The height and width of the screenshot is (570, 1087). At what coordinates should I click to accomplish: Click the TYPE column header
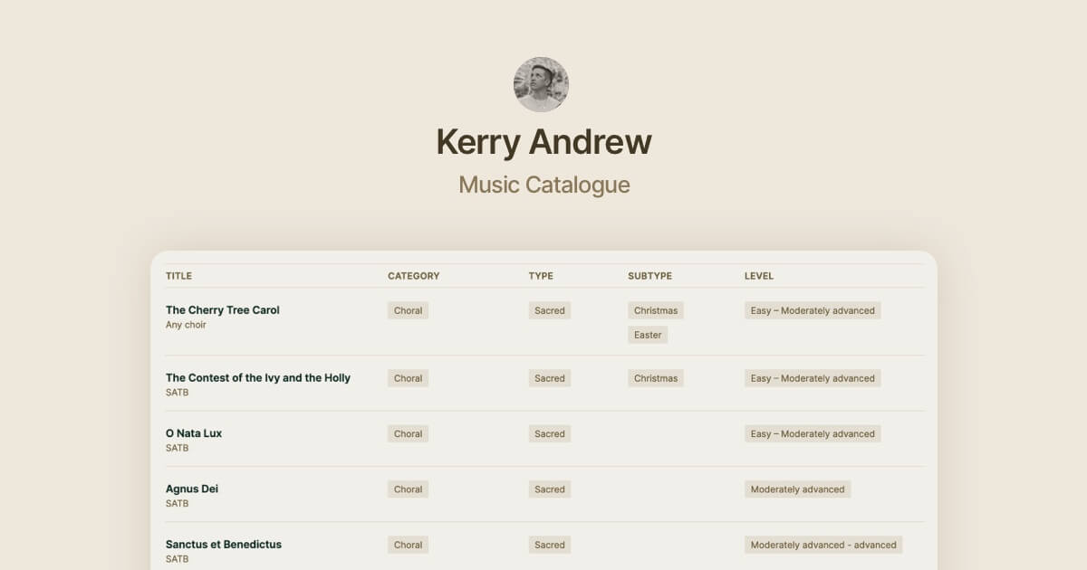541,276
